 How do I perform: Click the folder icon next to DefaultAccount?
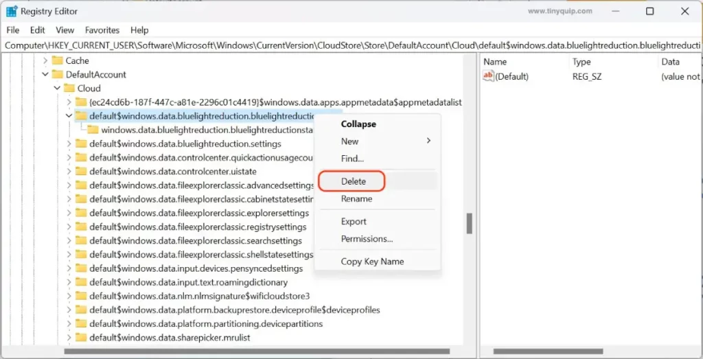click(x=57, y=74)
